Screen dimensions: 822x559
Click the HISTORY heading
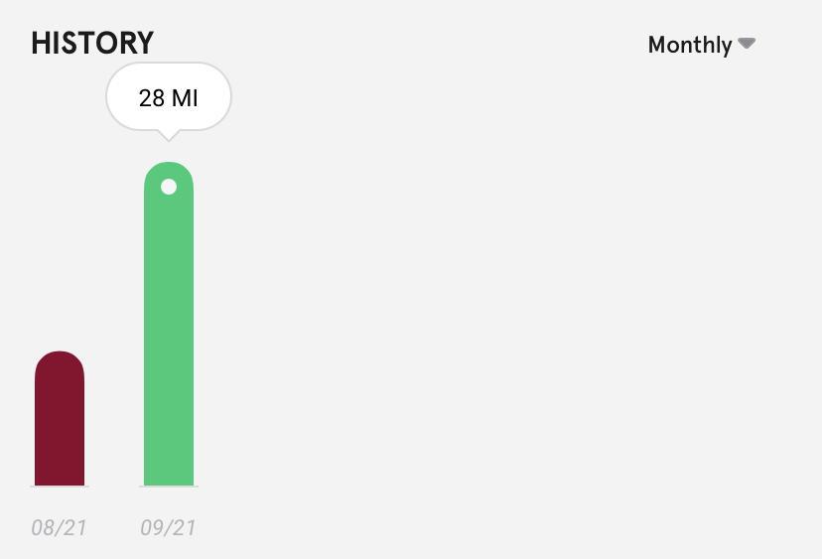(x=92, y=44)
